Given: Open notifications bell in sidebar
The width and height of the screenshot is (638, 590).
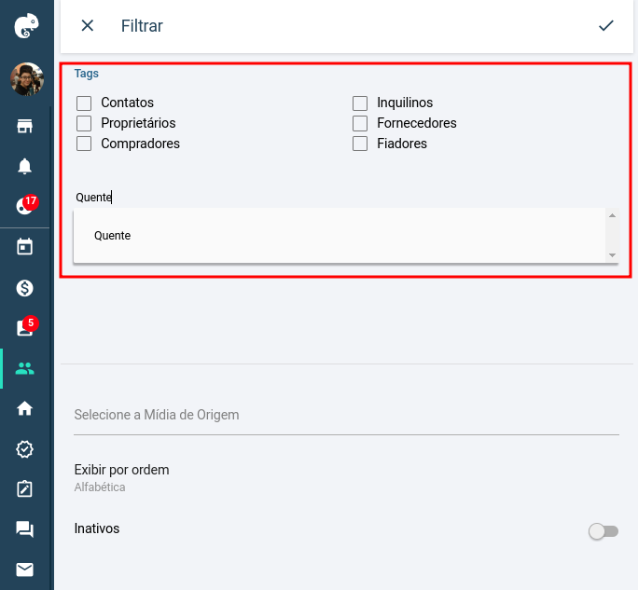Looking at the screenshot, I should click(25, 166).
